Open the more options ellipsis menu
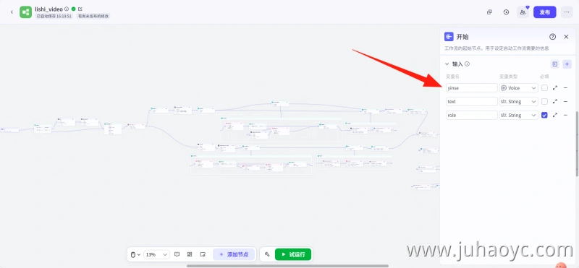The height and width of the screenshot is (268, 579). coord(567,12)
